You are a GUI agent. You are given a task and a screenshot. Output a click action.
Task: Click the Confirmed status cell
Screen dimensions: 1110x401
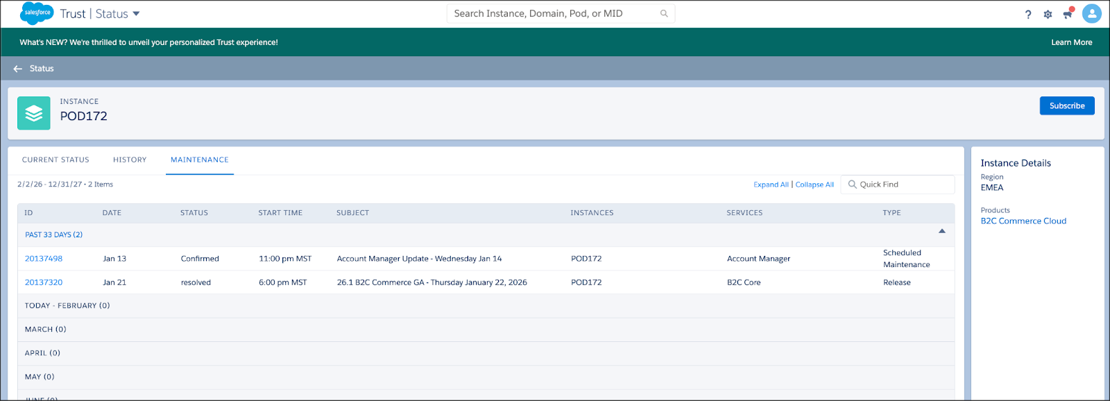click(200, 259)
